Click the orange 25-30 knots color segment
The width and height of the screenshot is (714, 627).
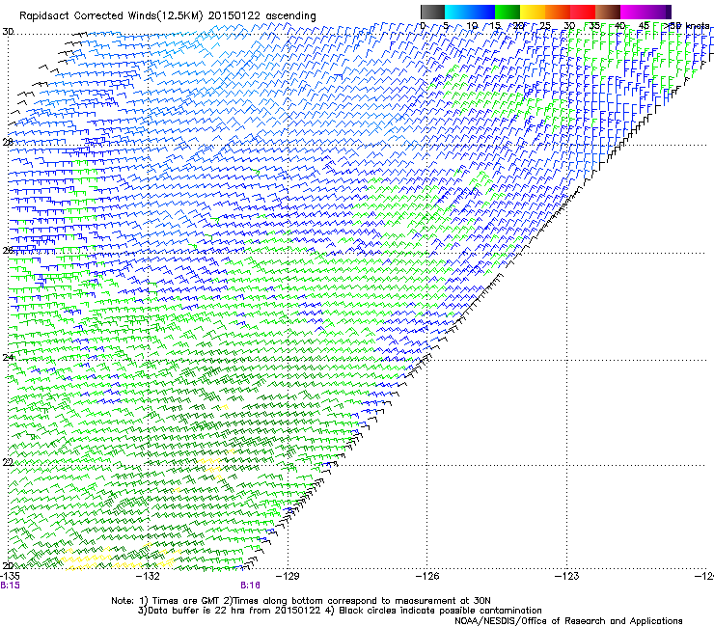tap(558, 12)
